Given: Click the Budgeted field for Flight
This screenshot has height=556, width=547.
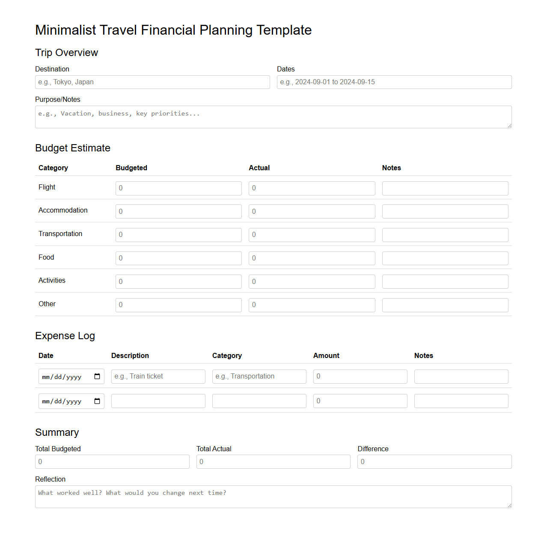Looking at the screenshot, I should [178, 188].
